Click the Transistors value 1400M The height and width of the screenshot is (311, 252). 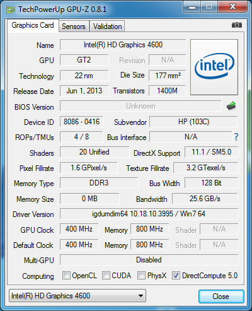coord(168,91)
